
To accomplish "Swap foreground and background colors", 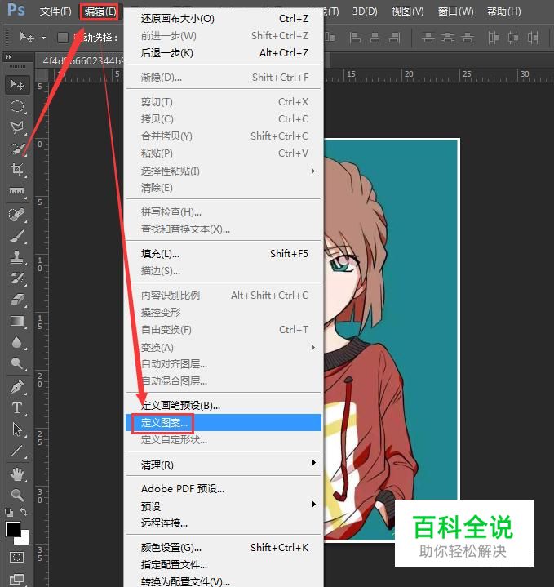I will 24,512.
